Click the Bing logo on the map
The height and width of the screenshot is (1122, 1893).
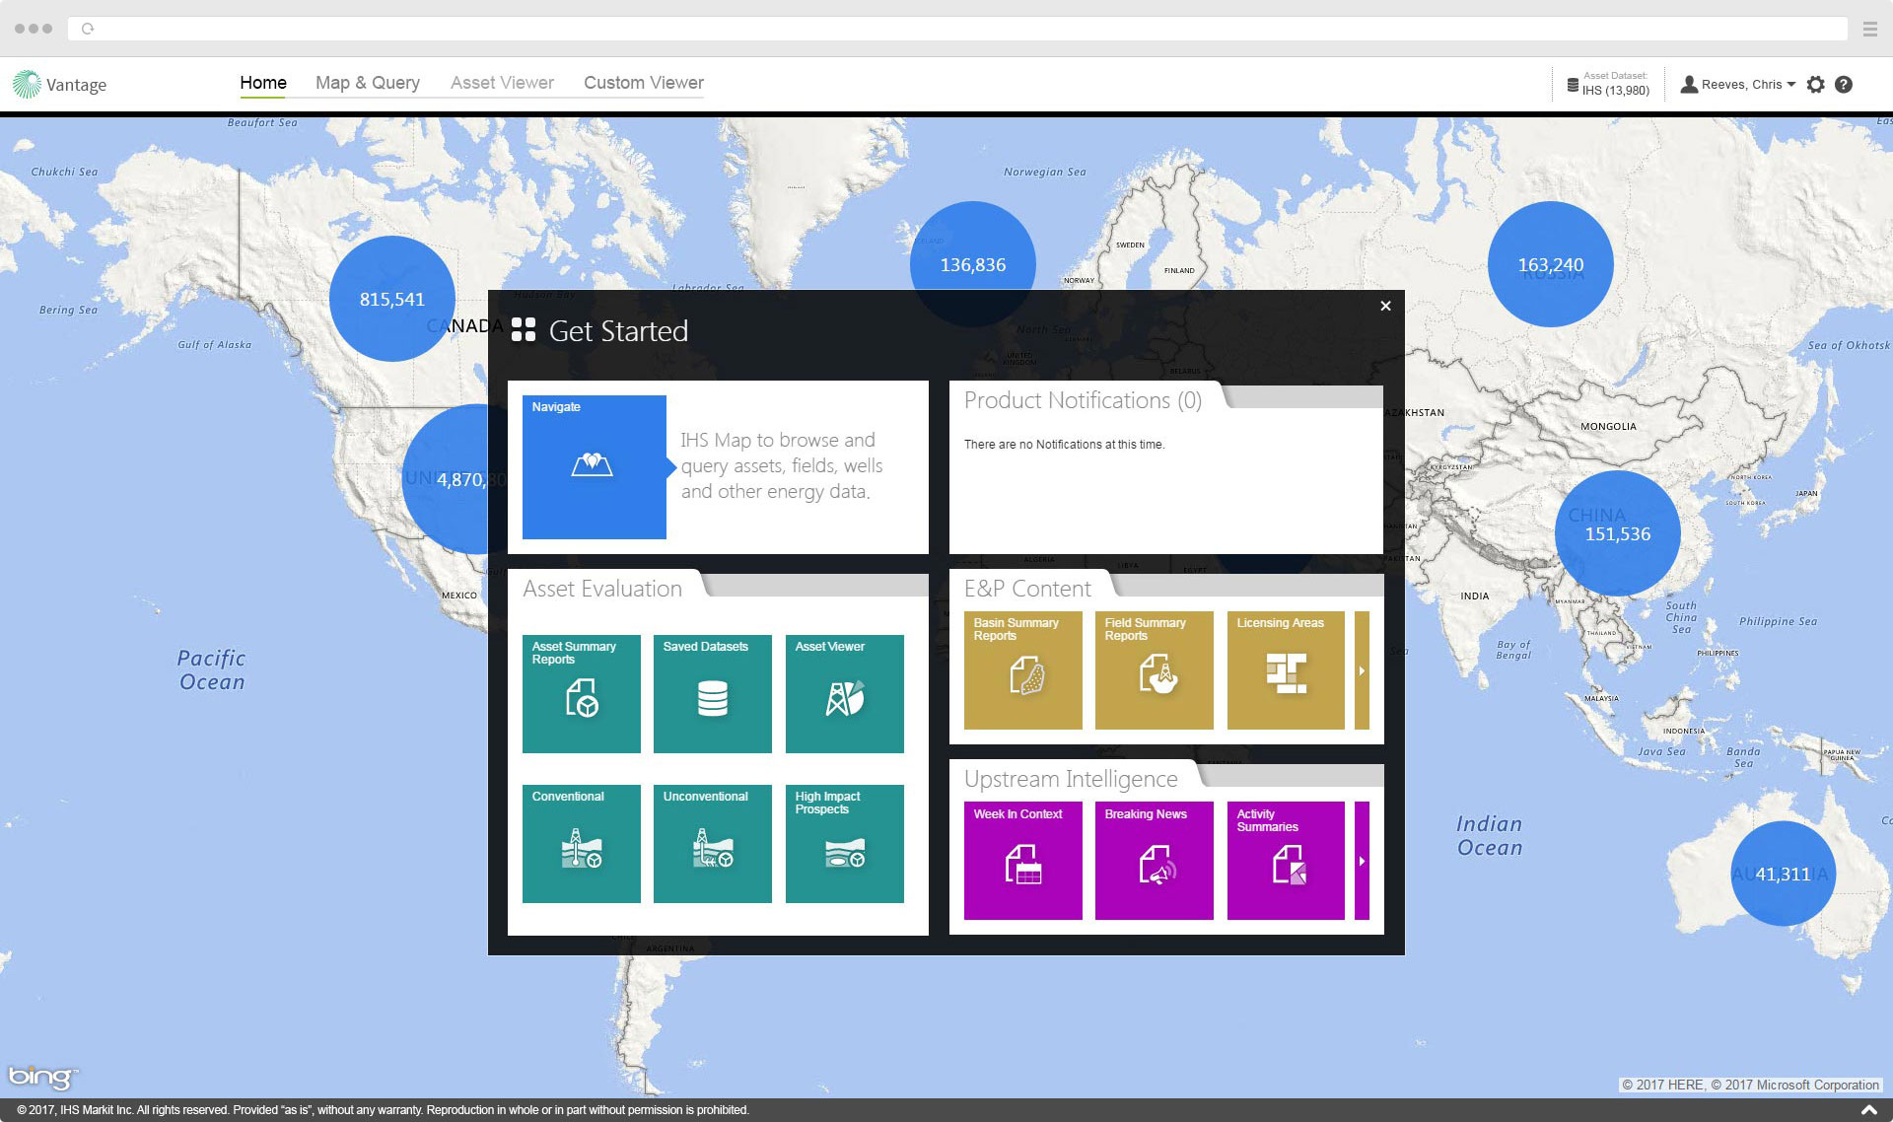coord(42,1077)
